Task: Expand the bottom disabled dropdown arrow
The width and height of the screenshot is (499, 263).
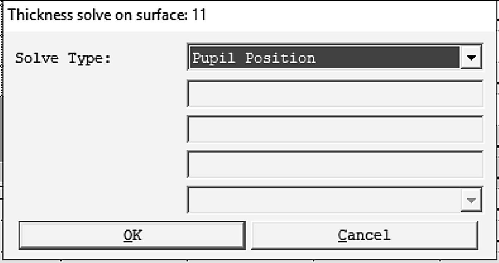Action: pyautogui.click(x=471, y=200)
